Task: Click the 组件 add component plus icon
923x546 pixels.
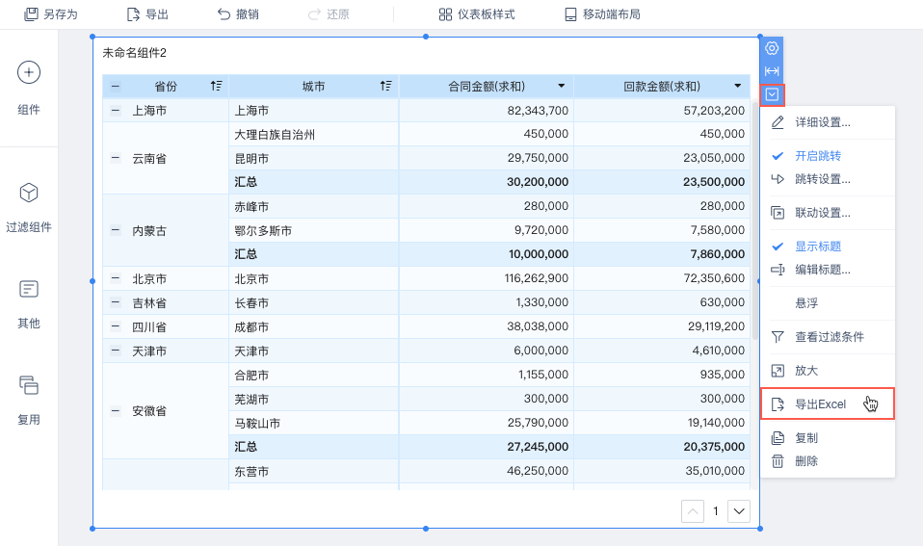Action: pos(29,72)
